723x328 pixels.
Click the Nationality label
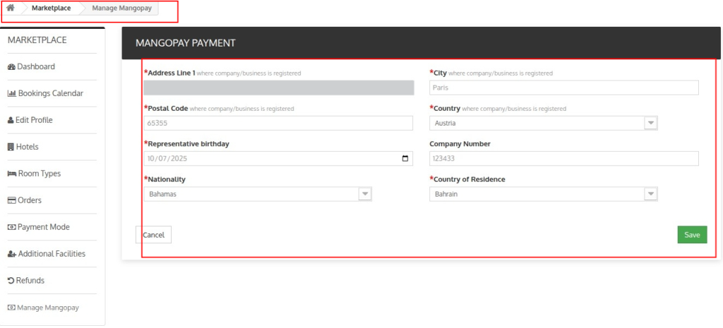coord(165,179)
